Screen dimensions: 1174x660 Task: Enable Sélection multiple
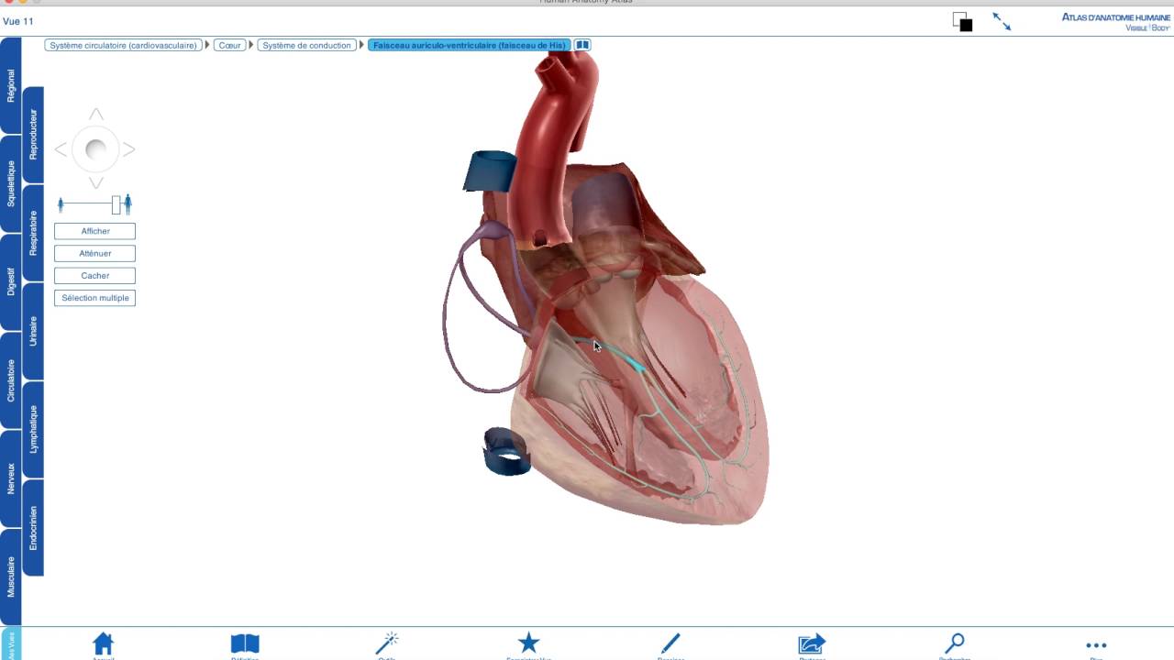(x=94, y=298)
